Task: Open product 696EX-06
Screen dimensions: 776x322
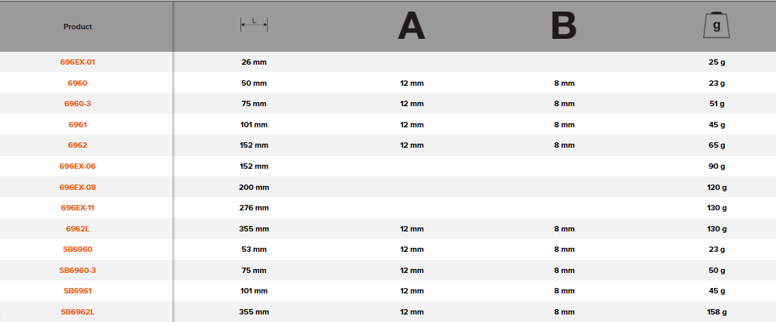Action: [78, 166]
